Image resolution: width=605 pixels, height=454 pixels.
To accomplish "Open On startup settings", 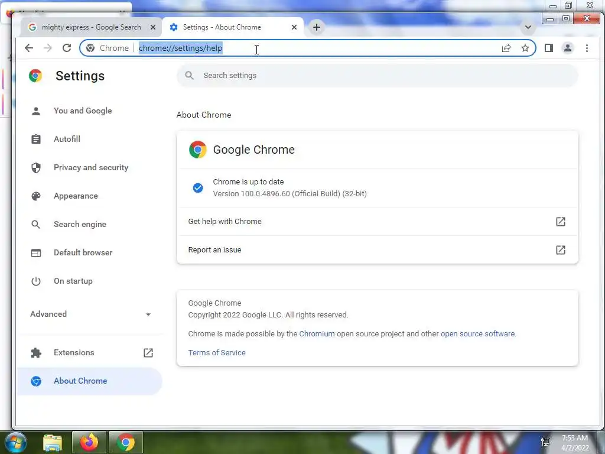I will point(73,281).
